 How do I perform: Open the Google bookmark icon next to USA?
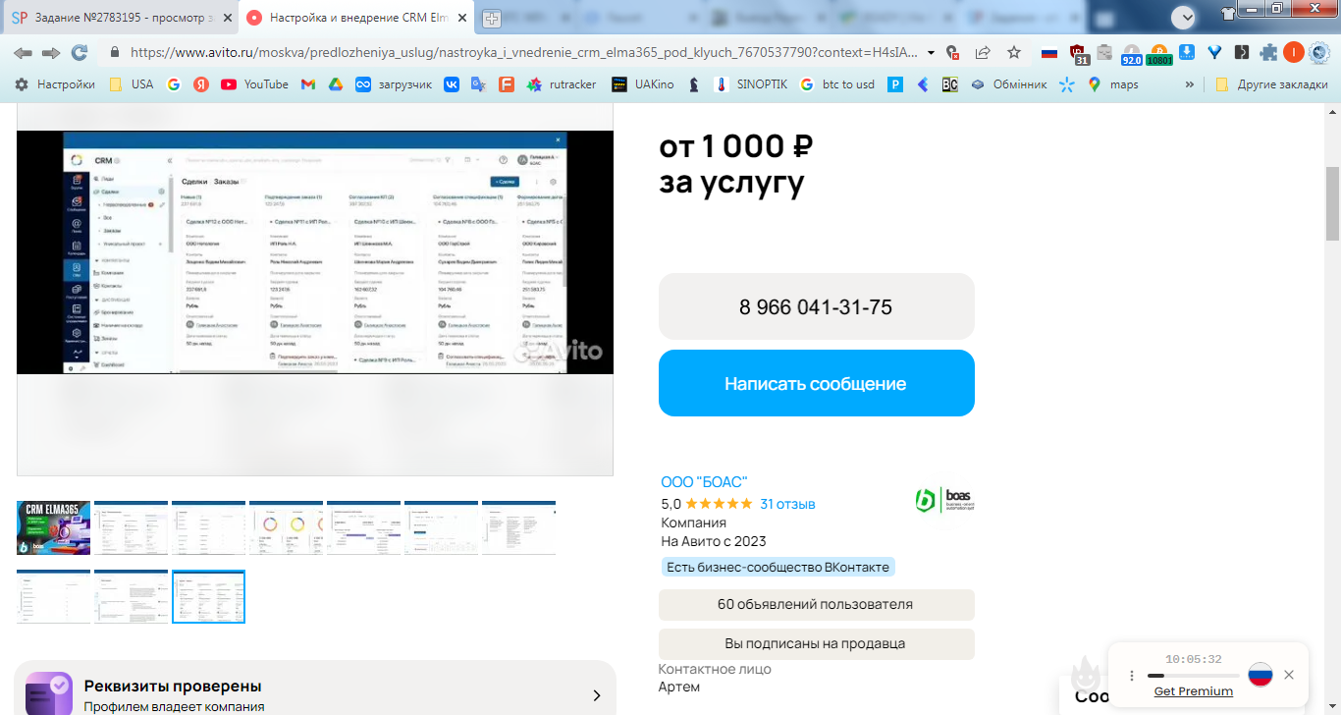[174, 84]
